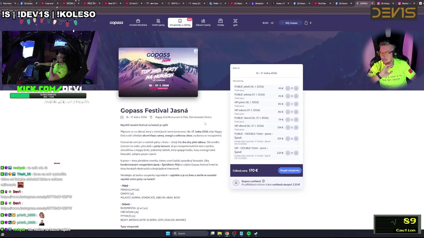Open the BLOG link
The width and height of the screenshot is (424, 238).
pyautogui.click(x=265, y=23)
